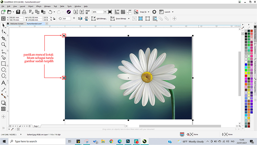Screen dimensions: 257x145
Task: Select the Crop tool
Action: (4, 38)
